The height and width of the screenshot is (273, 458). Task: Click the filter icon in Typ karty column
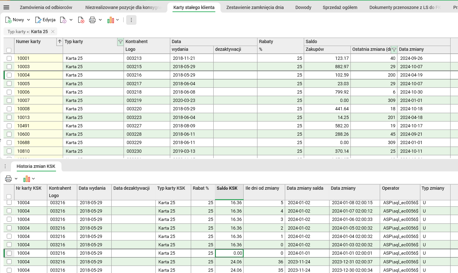pos(120,42)
